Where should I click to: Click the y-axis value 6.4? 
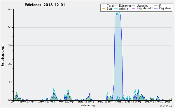pyautogui.click(x=10, y=9)
